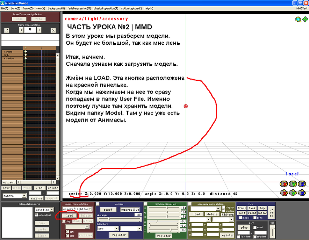The height and width of the screenshot is (240, 309).
Task: Click the upper X axis rotation icon
Action: click(284, 184)
